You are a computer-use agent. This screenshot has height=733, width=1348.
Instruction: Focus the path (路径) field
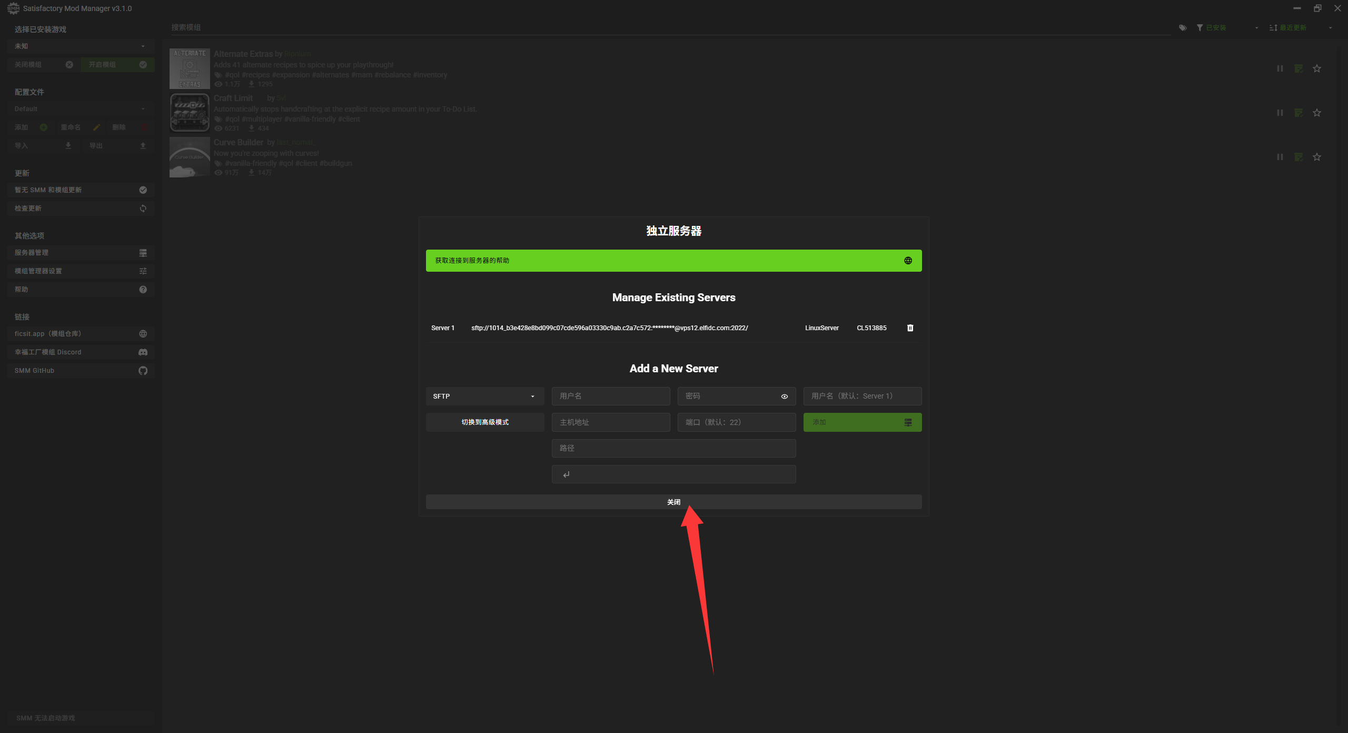(x=673, y=448)
